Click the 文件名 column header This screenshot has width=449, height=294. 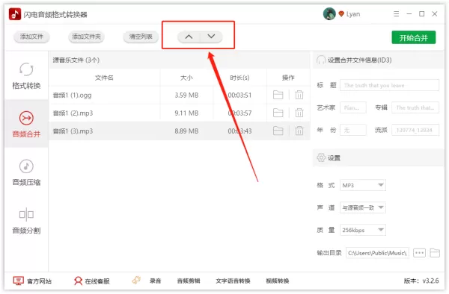(x=104, y=78)
